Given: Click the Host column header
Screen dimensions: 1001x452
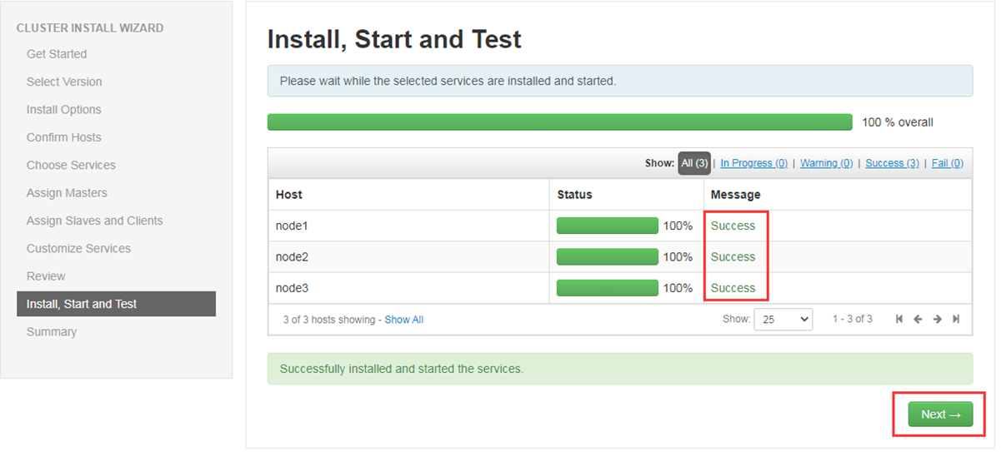Looking at the screenshot, I should coord(289,194).
